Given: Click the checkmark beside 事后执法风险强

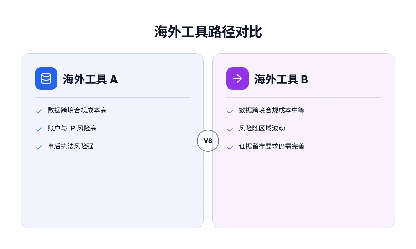Looking at the screenshot, I should [39, 147].
